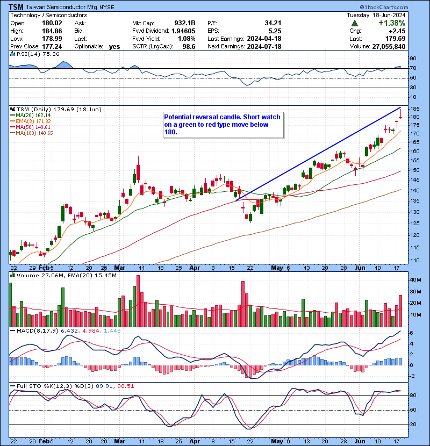Click the MACD value 6.432
This screenshot has width=430, height=446.
tap(69, 331)
